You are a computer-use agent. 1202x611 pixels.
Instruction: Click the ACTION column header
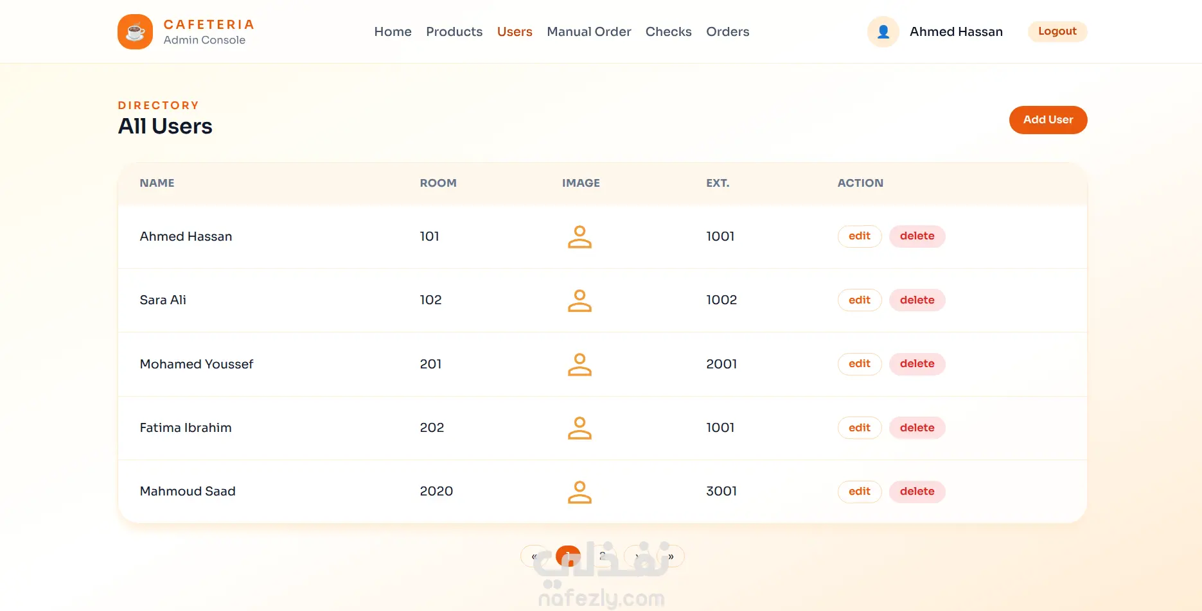(860, 183)
